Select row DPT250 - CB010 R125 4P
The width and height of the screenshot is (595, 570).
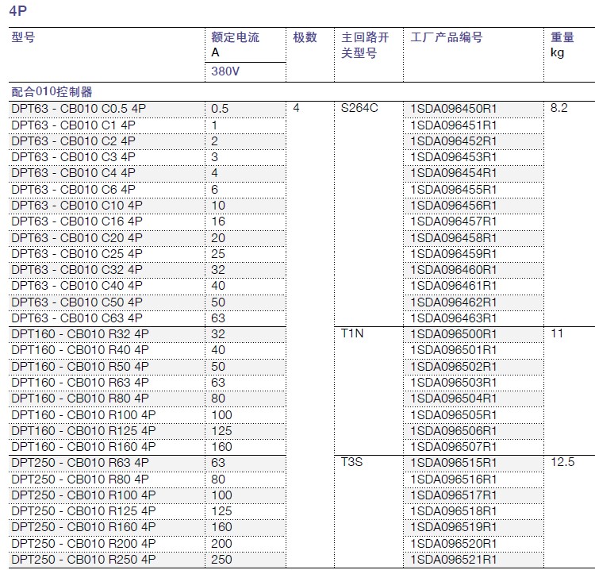(x=301, y=511)
